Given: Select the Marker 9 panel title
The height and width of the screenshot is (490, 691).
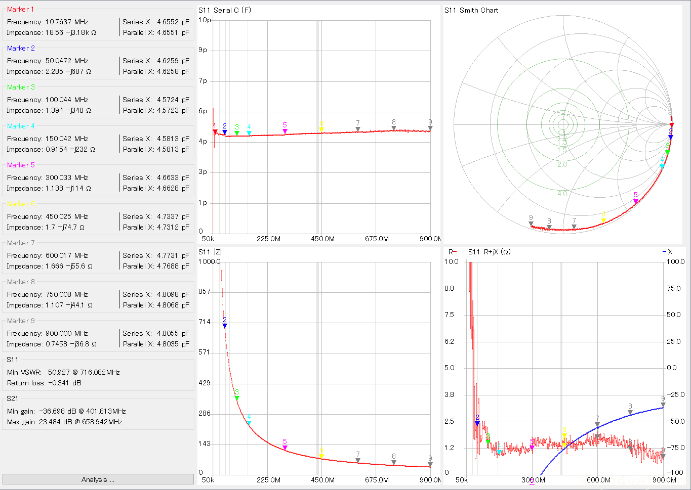Looking at the screenshot, I should (21, 321).
